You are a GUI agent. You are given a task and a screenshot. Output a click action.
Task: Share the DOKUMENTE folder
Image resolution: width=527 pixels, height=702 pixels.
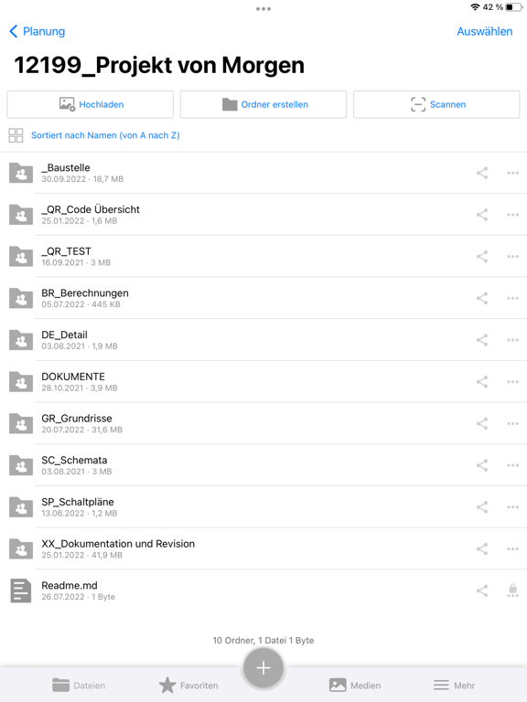point(482,382)
